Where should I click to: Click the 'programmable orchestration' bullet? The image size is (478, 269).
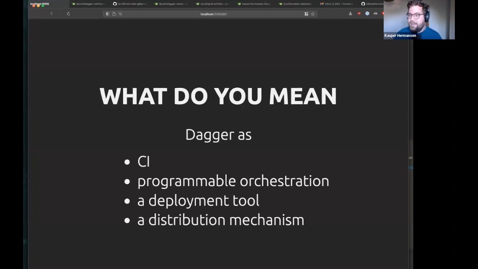point(233,181)
